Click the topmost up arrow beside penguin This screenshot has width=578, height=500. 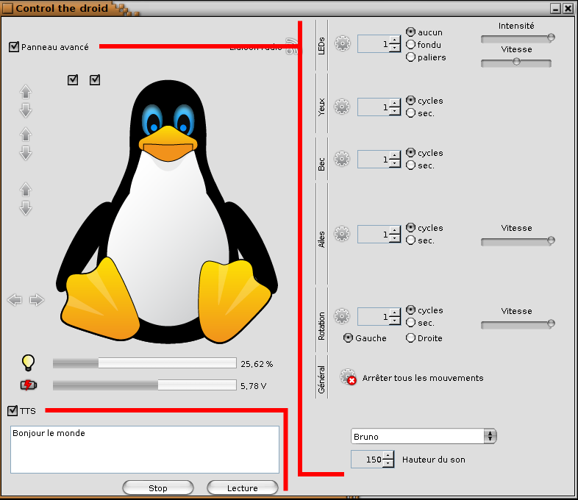click(x=26, y=91)
